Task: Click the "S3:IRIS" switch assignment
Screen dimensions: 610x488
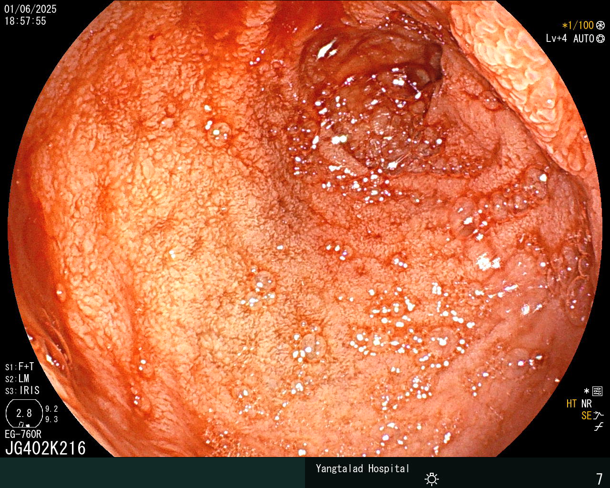Action: click(x=22, y=390)
